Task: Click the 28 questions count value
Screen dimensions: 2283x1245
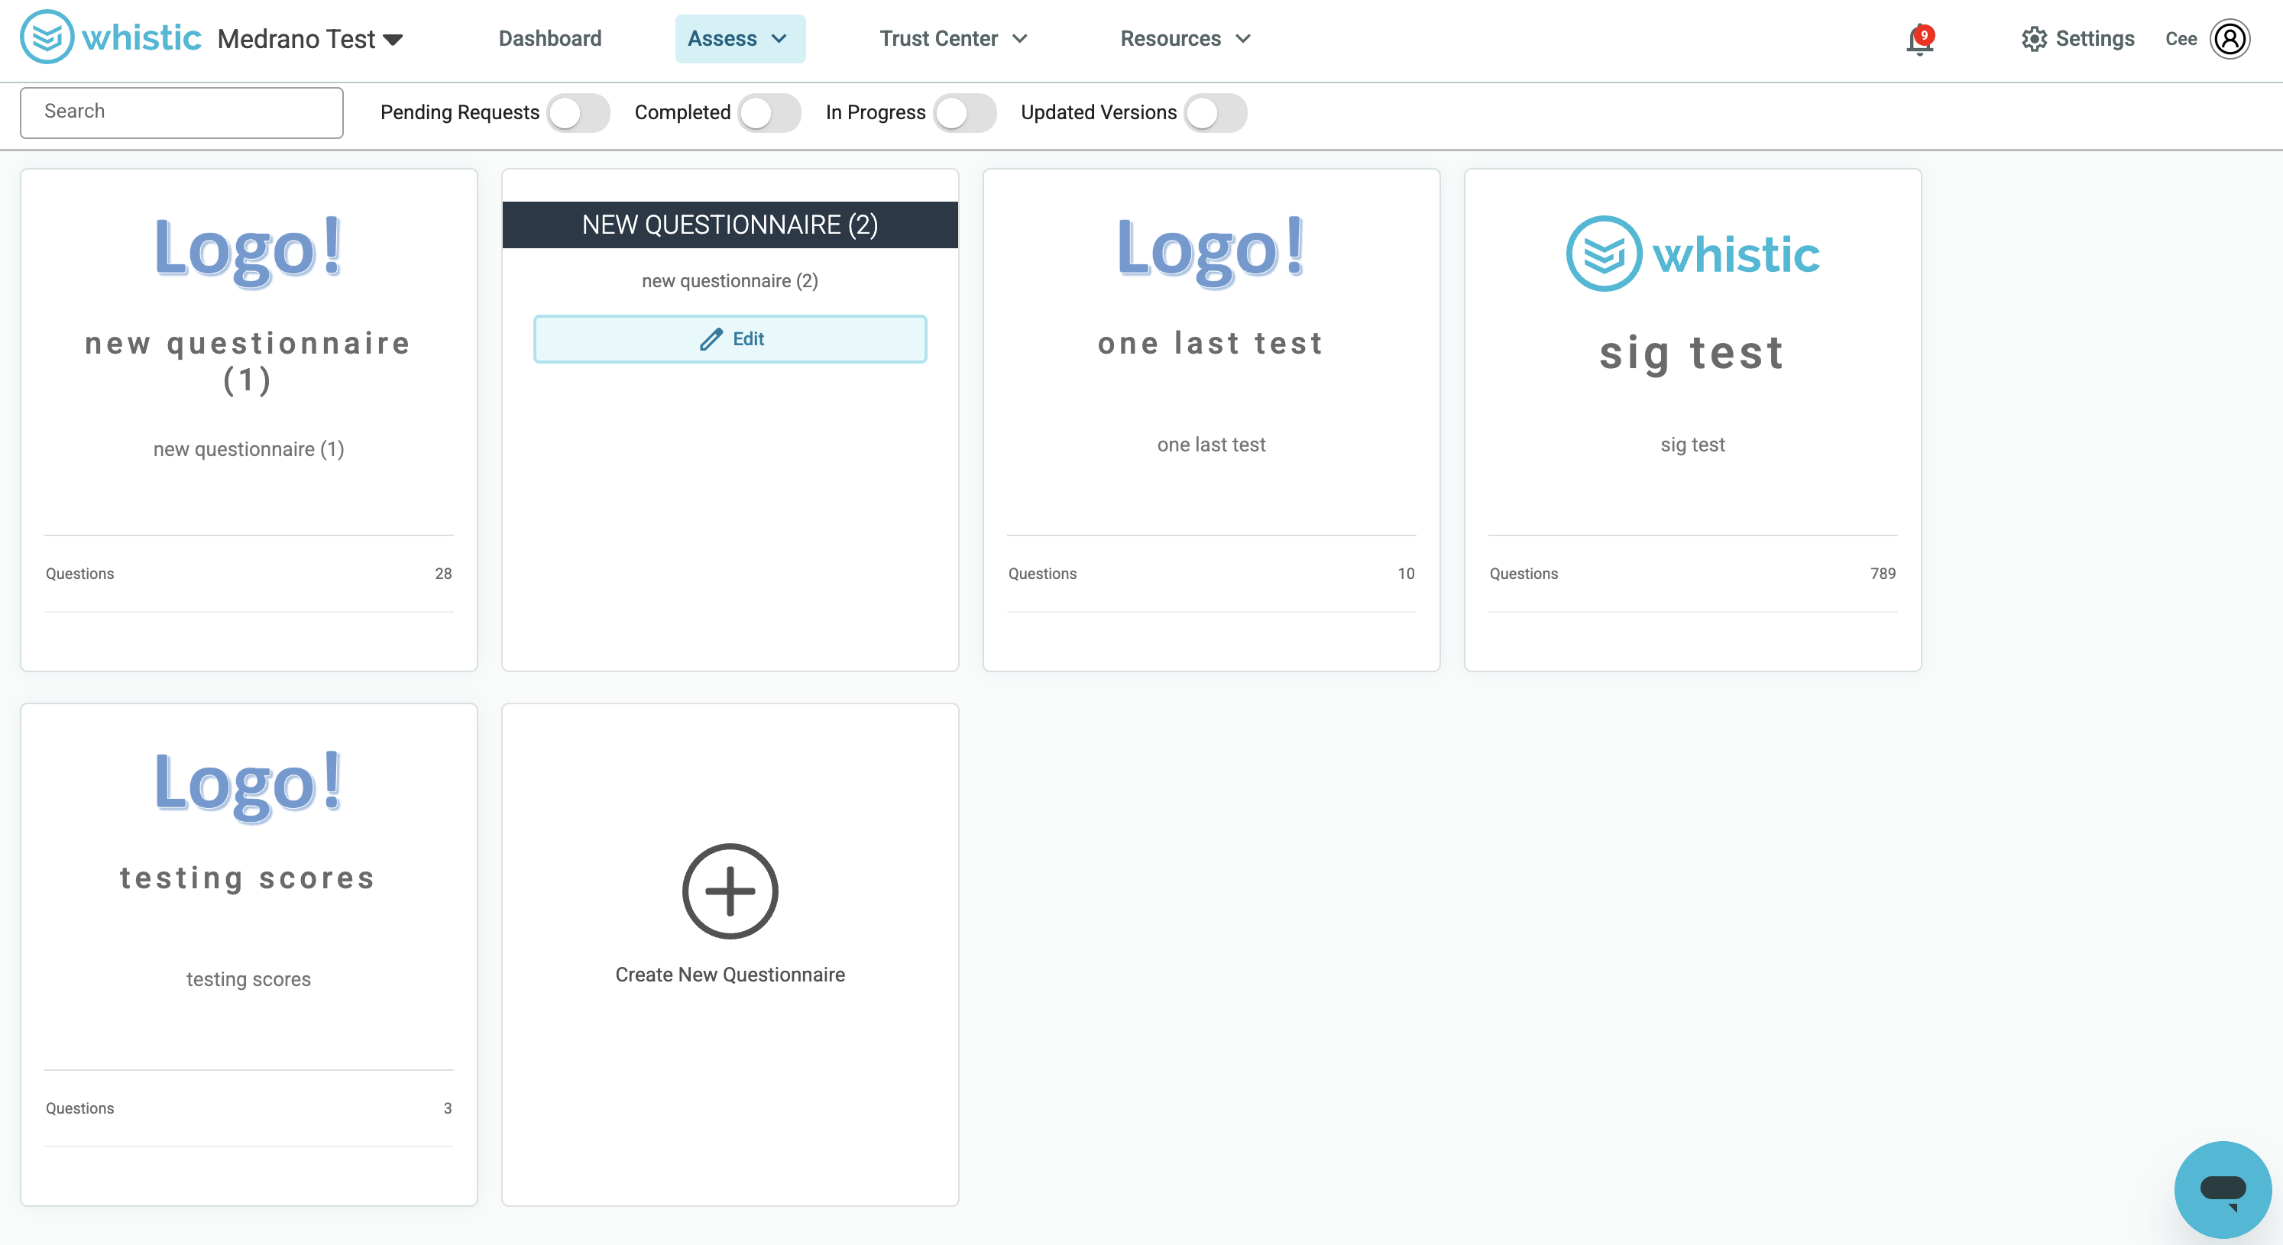Action: point(443,574)
